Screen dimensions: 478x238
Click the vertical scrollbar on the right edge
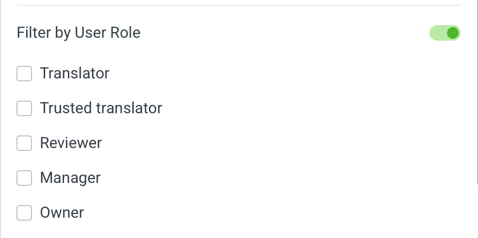point(477,92)
